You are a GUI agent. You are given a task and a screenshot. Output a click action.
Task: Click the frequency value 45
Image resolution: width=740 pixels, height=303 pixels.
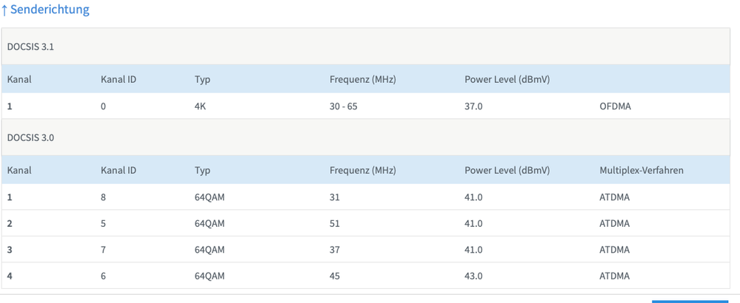click(x=335, y=276)
